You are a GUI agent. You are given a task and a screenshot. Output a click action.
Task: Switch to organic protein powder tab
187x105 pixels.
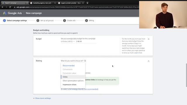[71, 3]
